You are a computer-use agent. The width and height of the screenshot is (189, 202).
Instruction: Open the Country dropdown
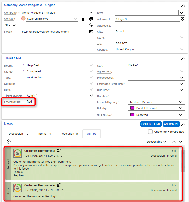[182, 49]
